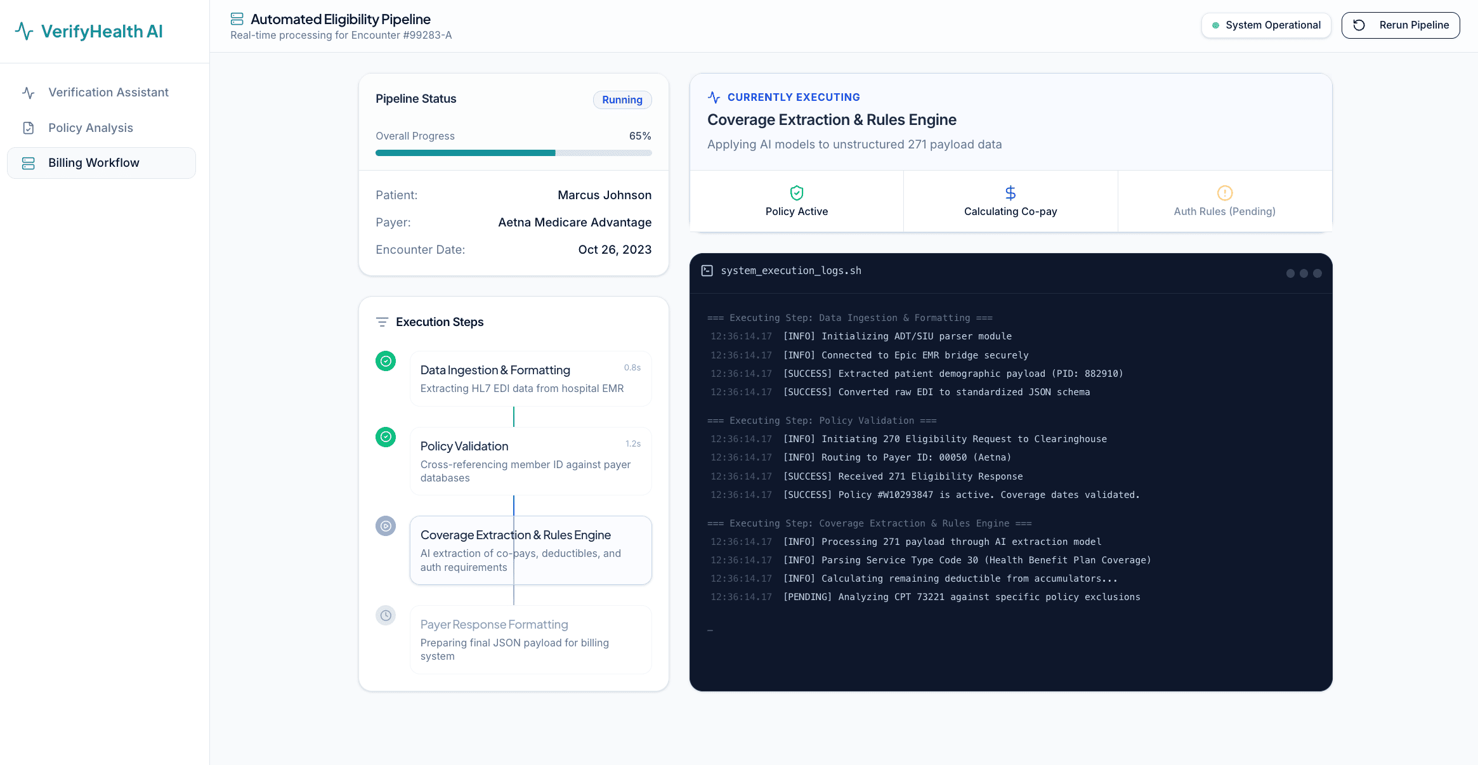Click the Execution Steps filter icon

382,322
